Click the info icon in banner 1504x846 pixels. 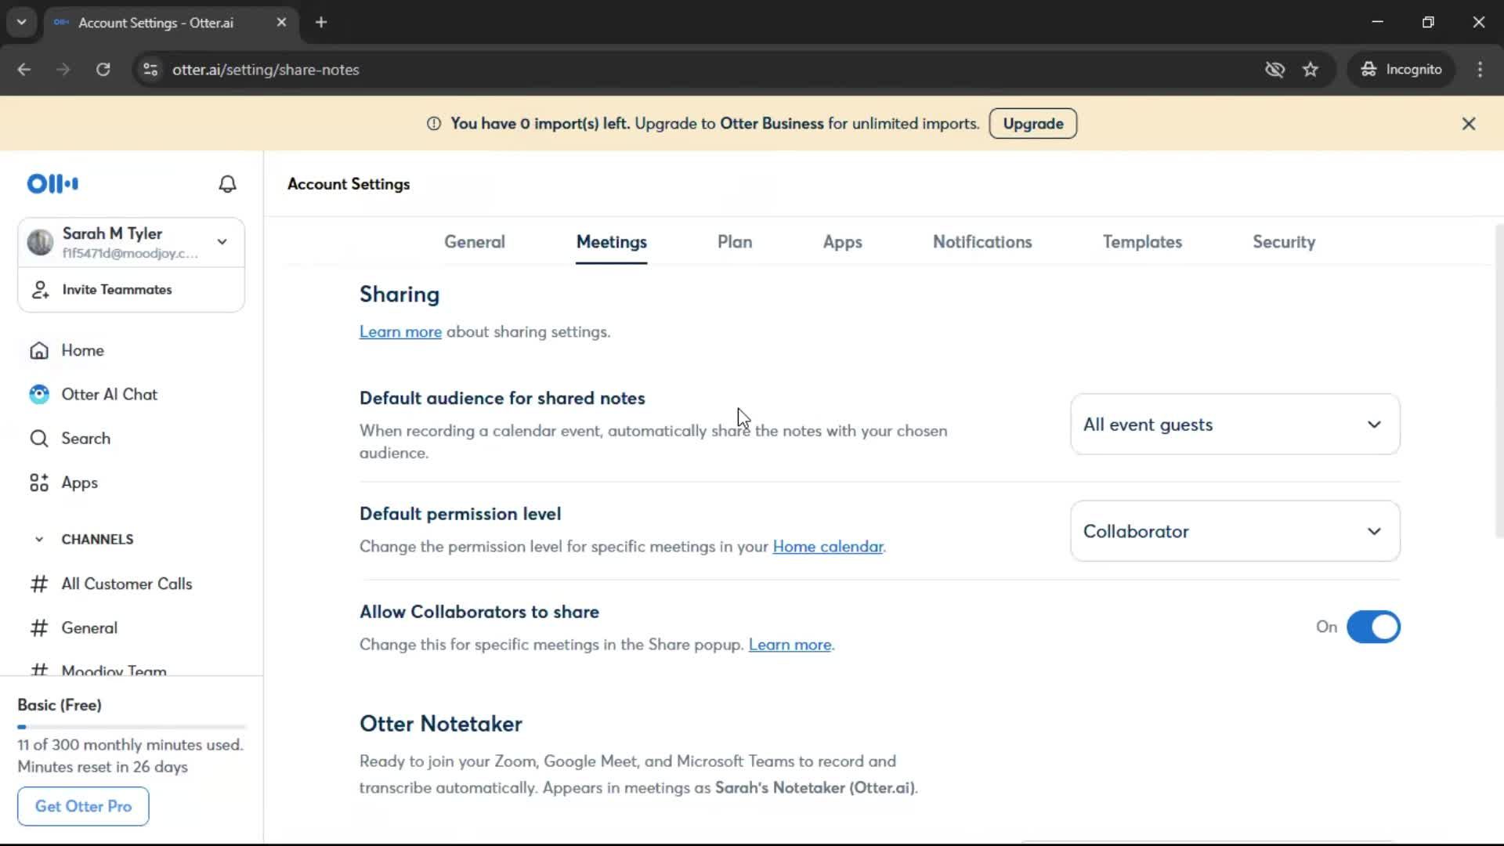tap(434, 124)
